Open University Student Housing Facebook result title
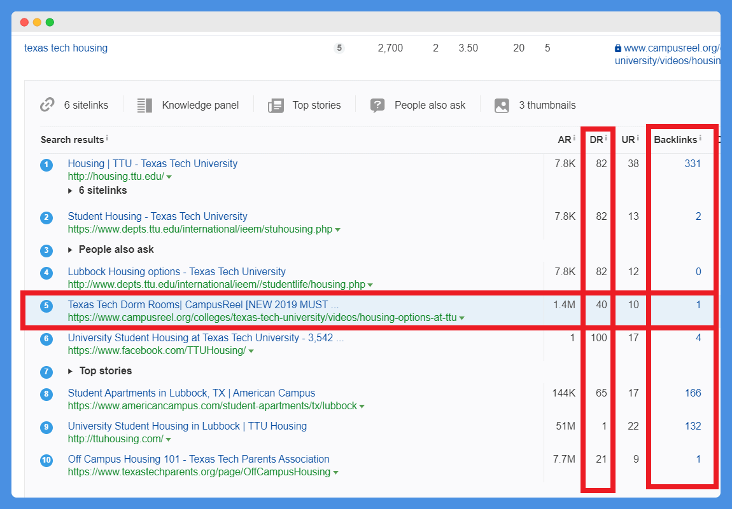Screen dimensions: 732x509 pyautogui.click(x=206, y=337)
